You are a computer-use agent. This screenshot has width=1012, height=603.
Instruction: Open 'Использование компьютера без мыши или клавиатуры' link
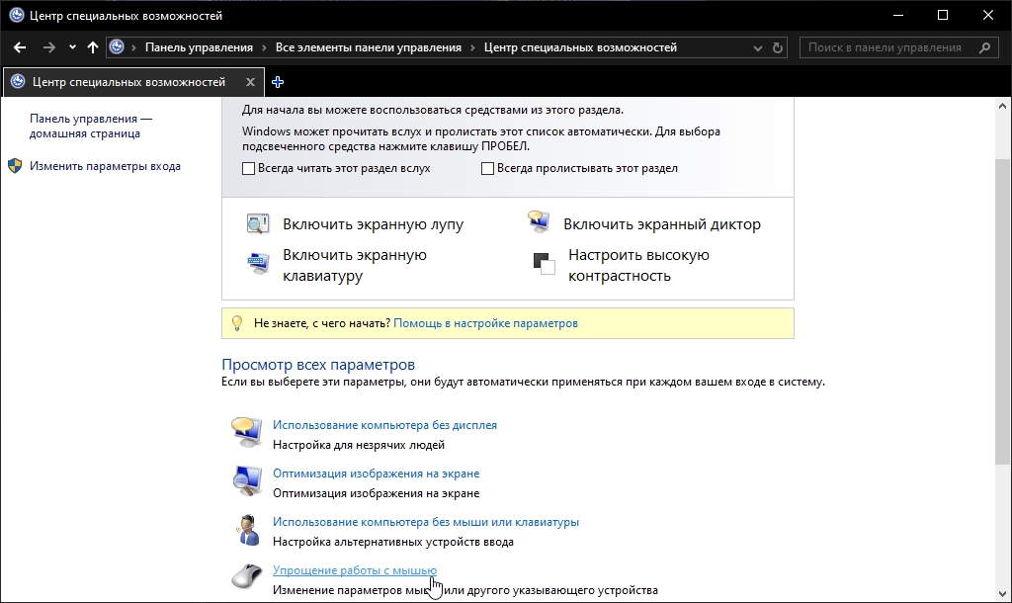tap(425, 522)
